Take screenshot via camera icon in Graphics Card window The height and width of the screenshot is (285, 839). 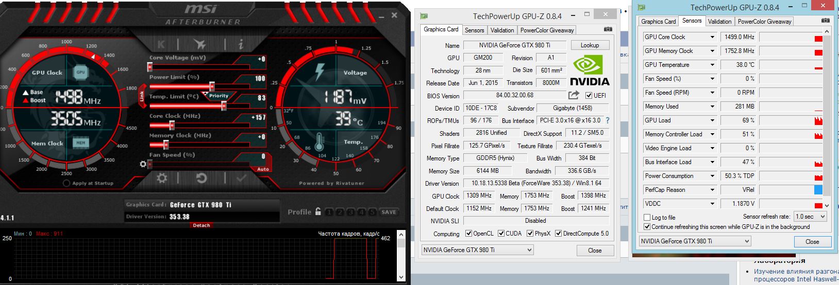pyautogui.click(x=608, y=29)
